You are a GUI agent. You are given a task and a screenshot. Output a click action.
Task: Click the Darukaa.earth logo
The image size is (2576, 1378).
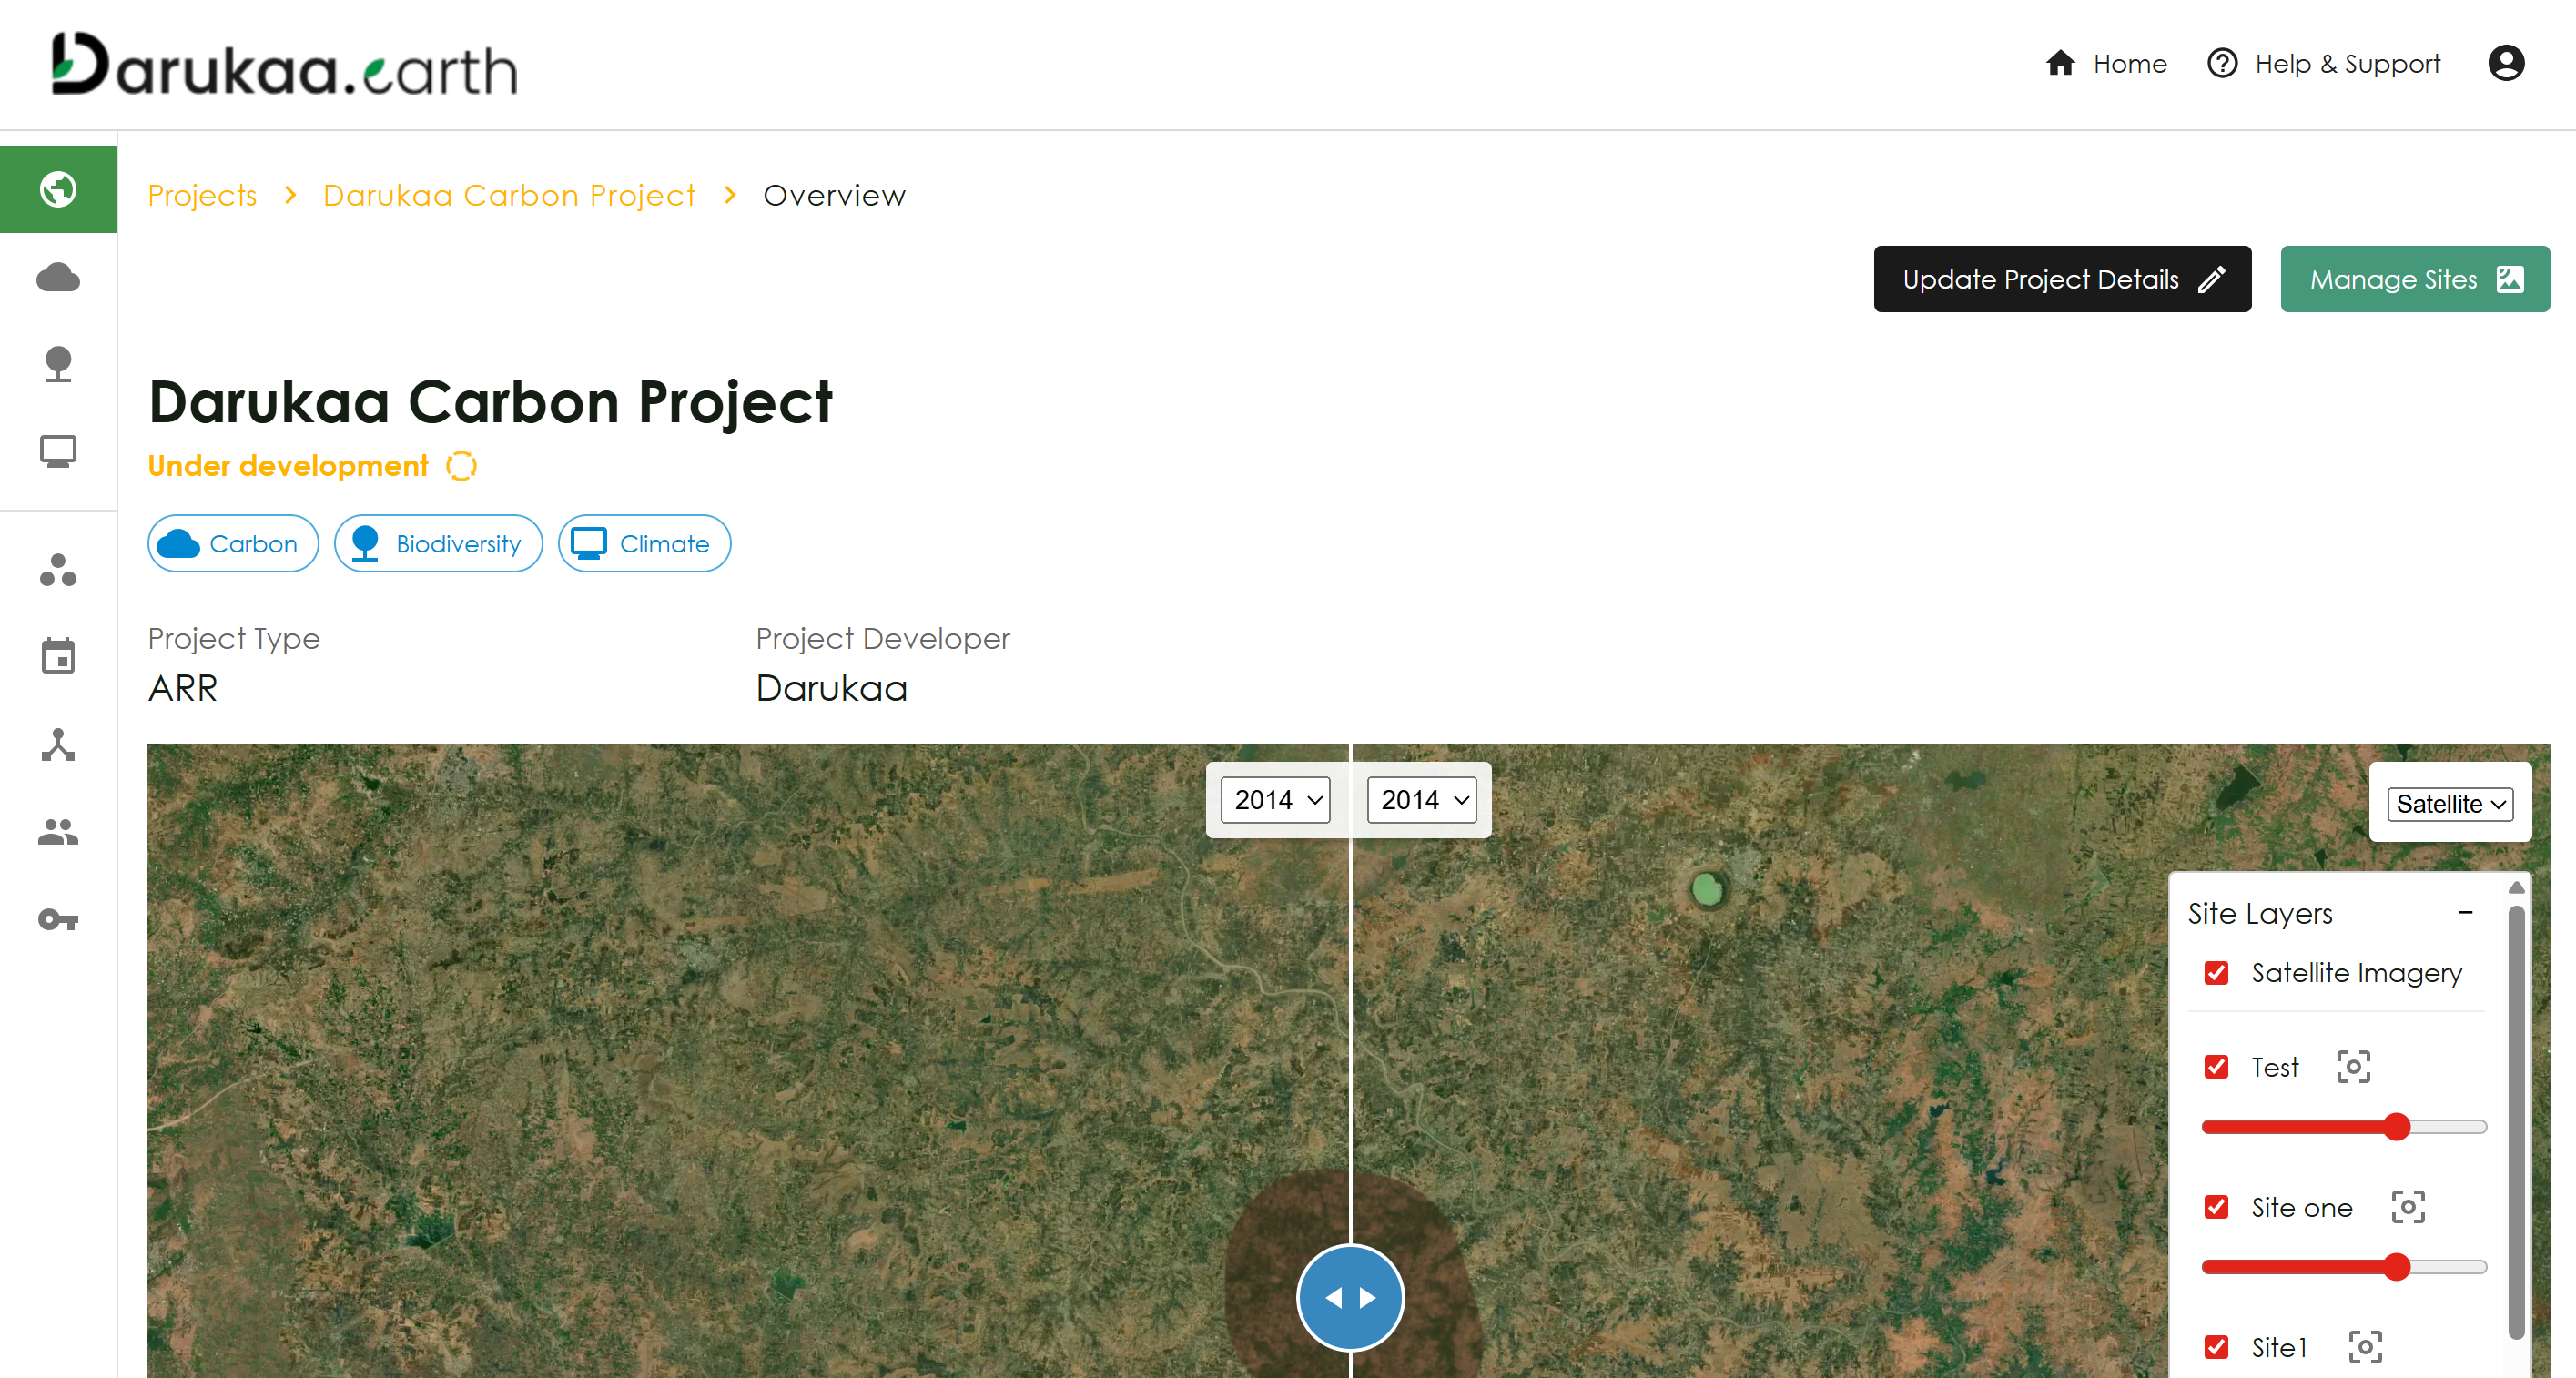[x=285, y=64]
